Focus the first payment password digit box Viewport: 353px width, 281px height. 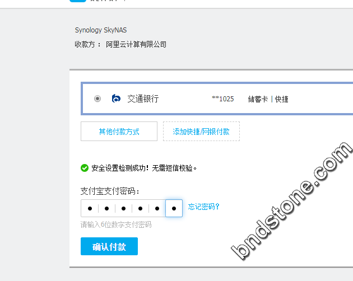[x=90, y=208]
